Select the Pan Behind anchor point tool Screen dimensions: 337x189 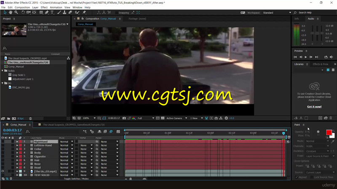(34, 13)
